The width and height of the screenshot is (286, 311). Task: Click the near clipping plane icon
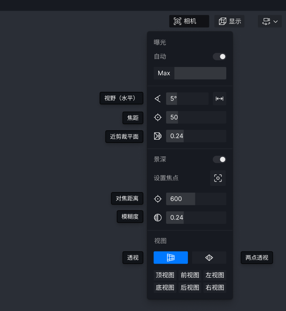158,136
